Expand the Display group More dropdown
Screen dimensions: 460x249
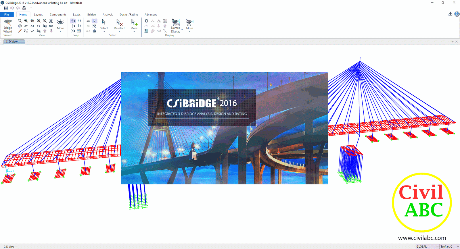tap(189, 26)
